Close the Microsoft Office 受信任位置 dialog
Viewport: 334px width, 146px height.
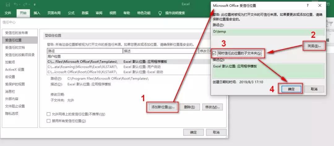[x=320, y=6]
